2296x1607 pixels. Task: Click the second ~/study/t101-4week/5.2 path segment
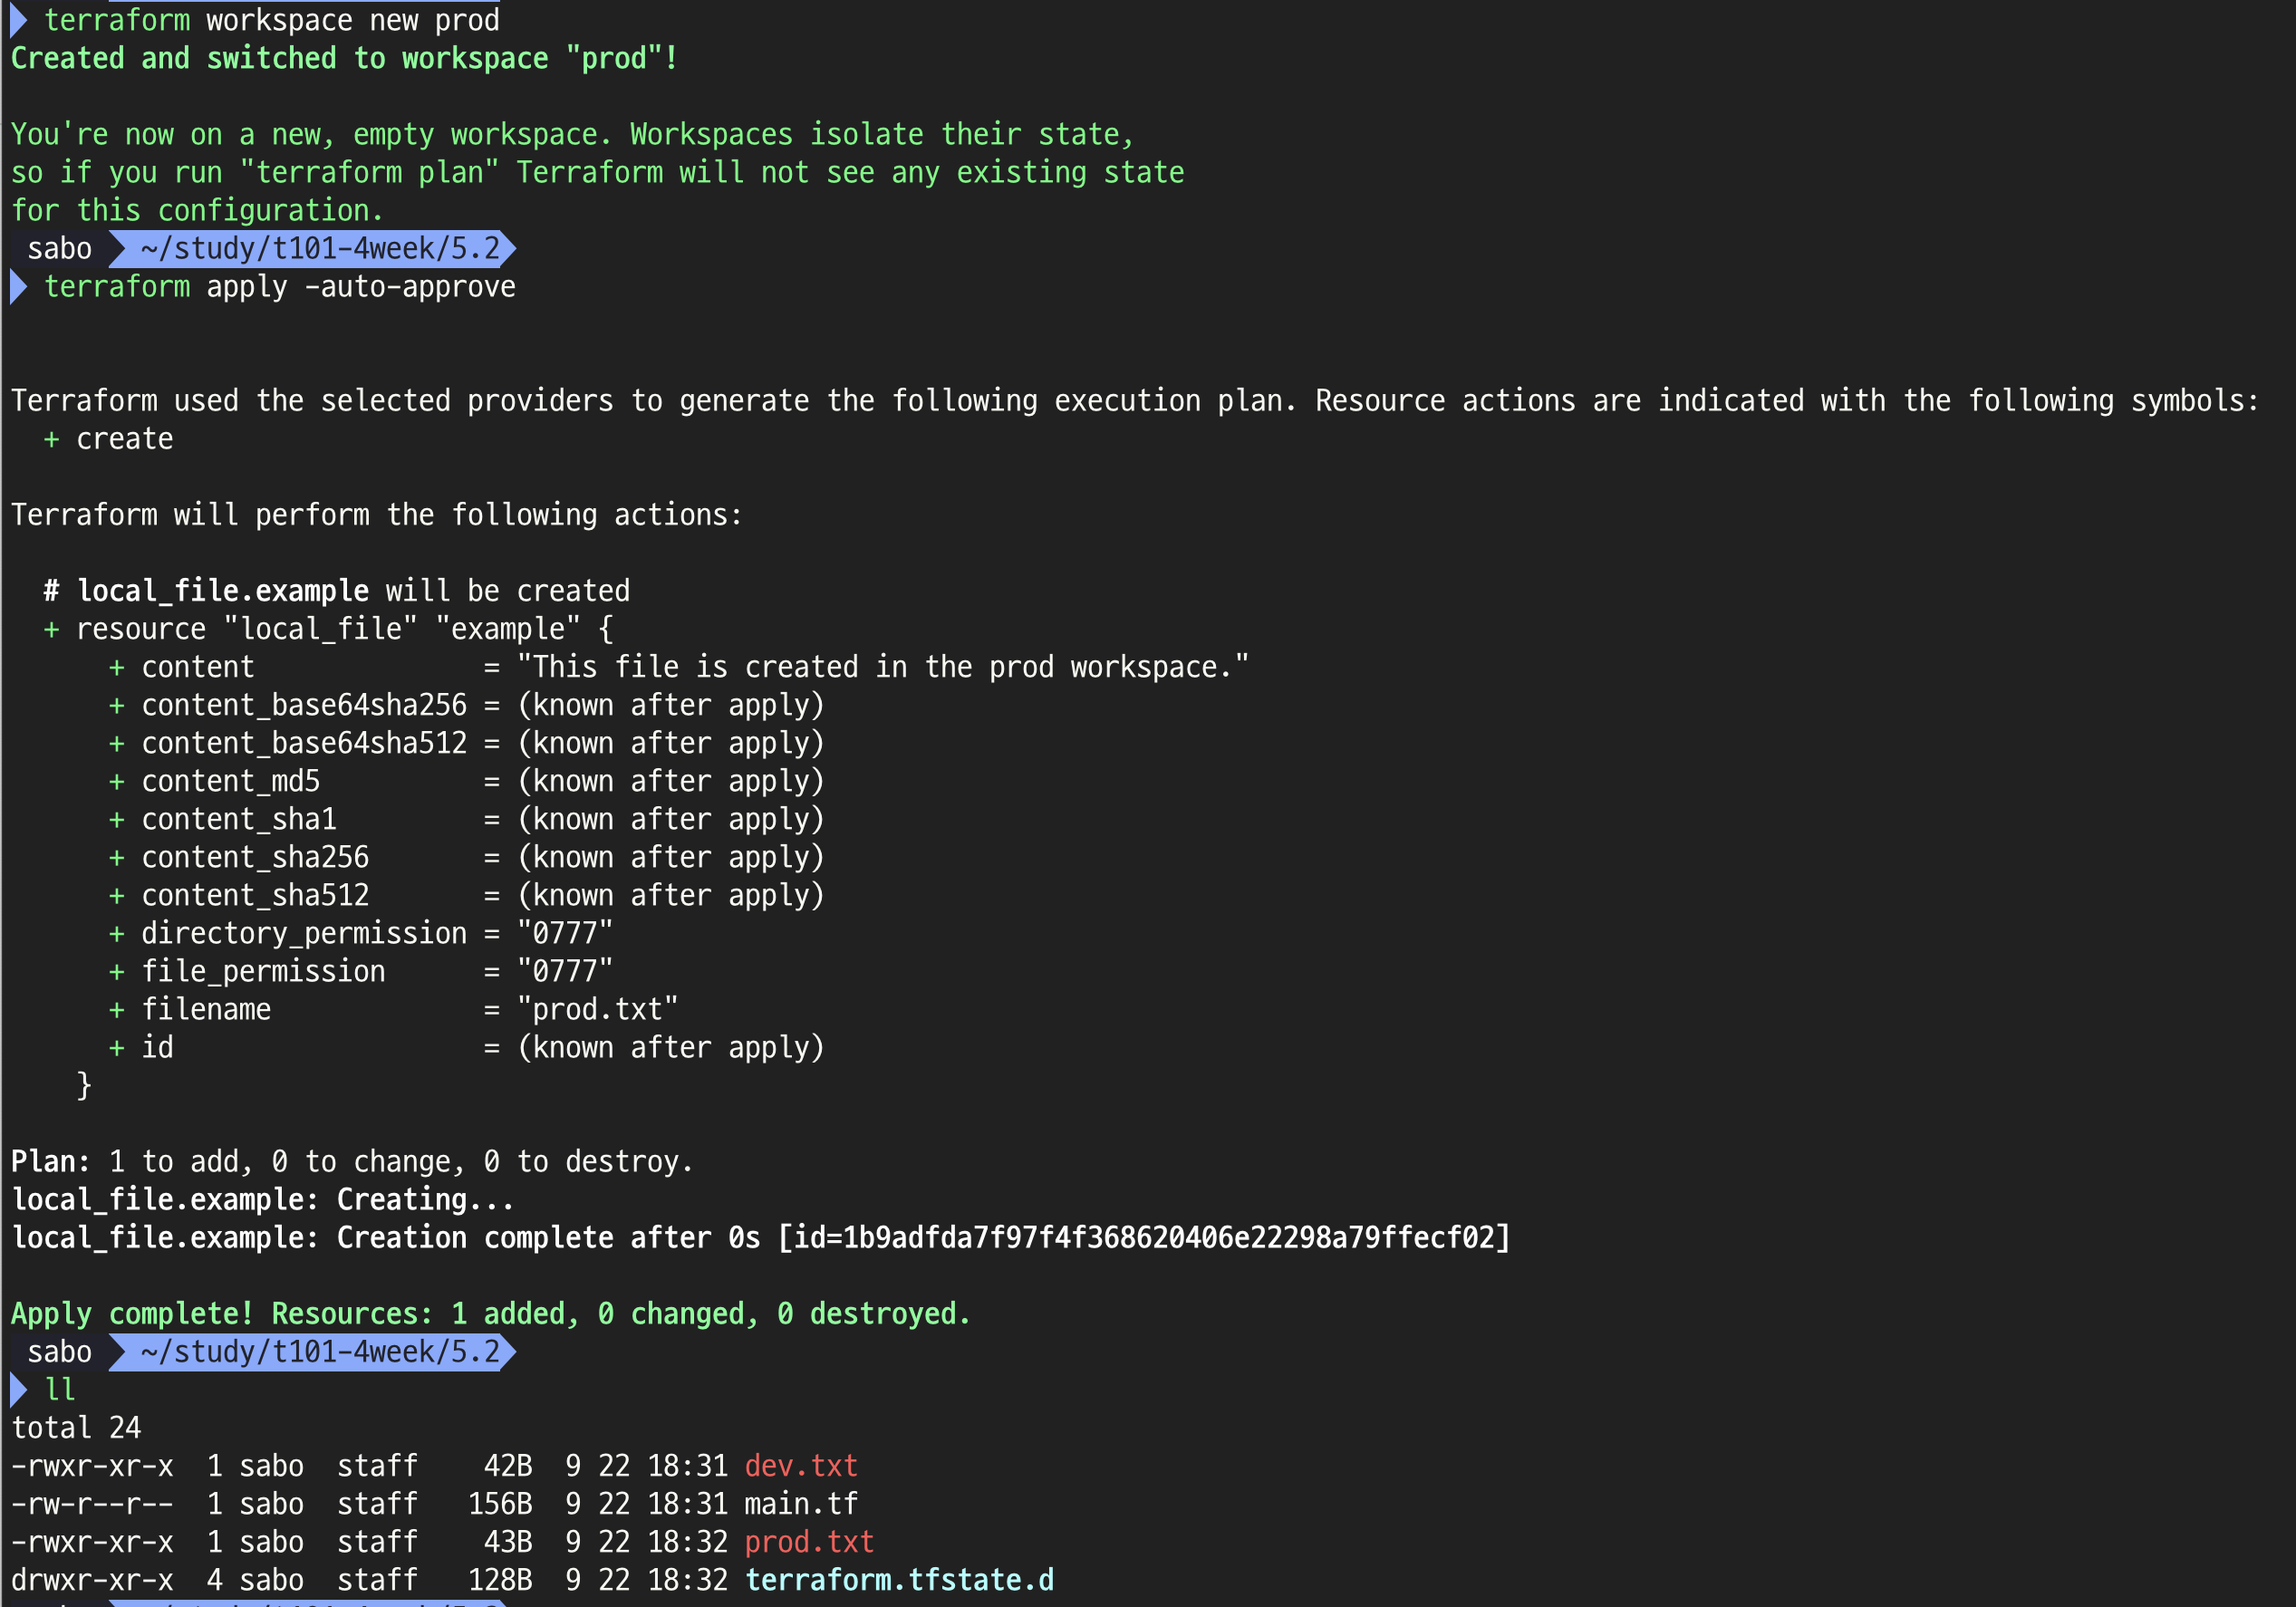318,1352
